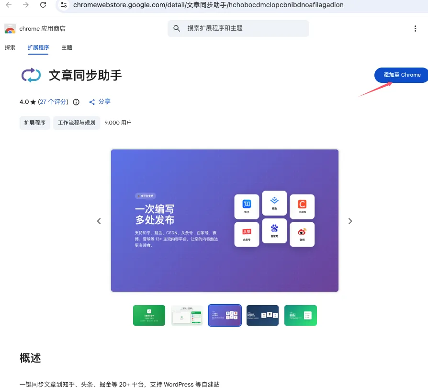Image resolution: width=428 pixels, height=388 pixels.
Task: Go forward using the browser forward arrow
Action: pos(26,5)
